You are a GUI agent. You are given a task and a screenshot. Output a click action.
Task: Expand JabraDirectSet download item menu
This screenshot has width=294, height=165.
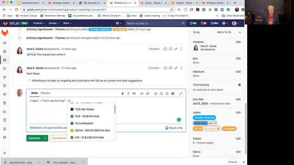coord(40,162)
